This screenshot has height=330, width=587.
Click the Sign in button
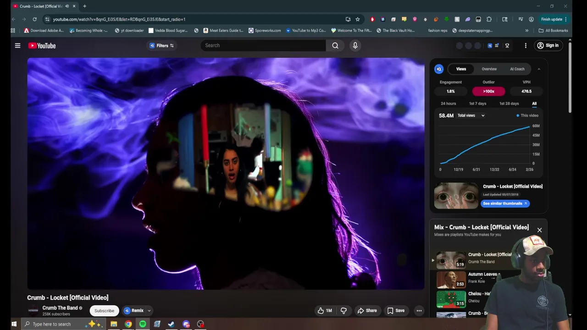pyautogui.click(x=548, y=45)
